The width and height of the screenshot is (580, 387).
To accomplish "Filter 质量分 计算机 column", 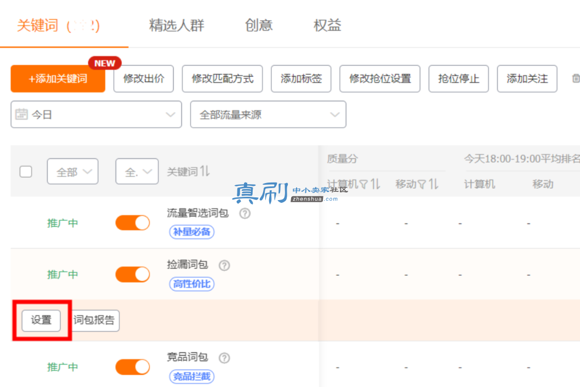I will [x=363, y=184].
